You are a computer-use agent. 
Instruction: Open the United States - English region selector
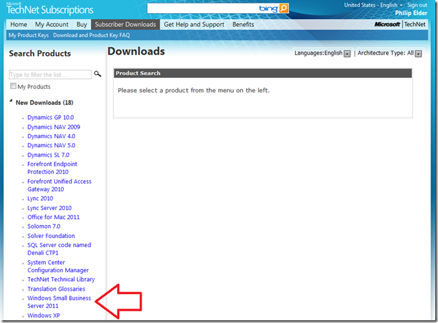click(x=373, y=5)
